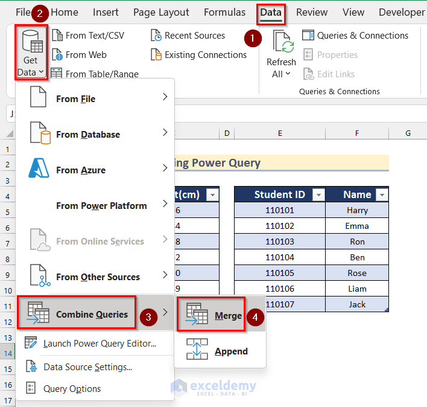Click the Append queries icon

tap(197, 349)
